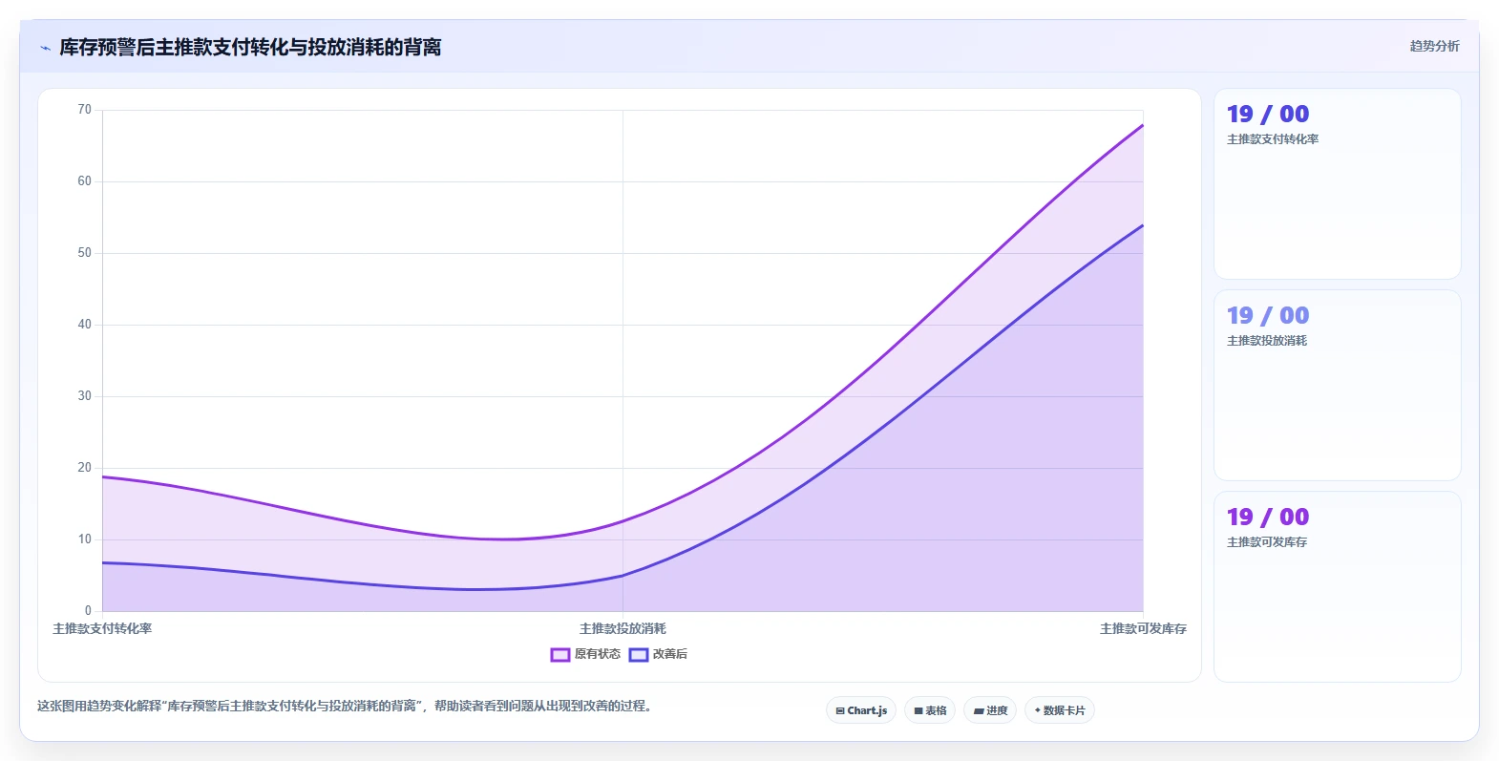Select the 进度 tag
The width and height of the screenshot is (1499, 761).
coord(990,710)
